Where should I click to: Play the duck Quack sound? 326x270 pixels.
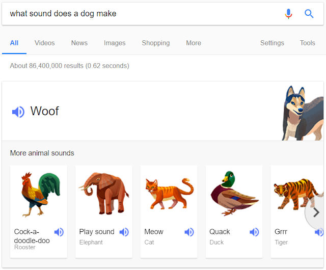(254, 232)
